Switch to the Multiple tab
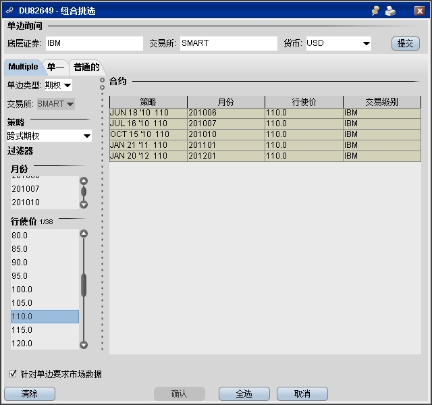 [23, 67]
